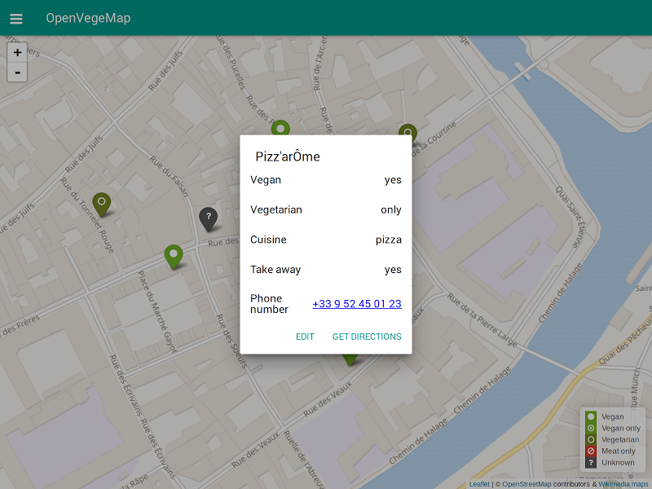652x489 pixels.
Task: Open the hamburger menu
Action: [16, 19]
